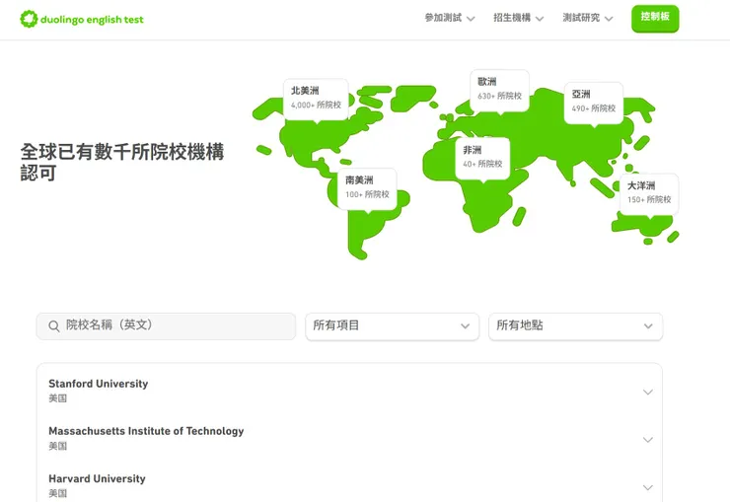Image resolution: width=730 pixels, height=502 pixels.
Task: Open the 測試研究 menu
Action: point(588,18)
